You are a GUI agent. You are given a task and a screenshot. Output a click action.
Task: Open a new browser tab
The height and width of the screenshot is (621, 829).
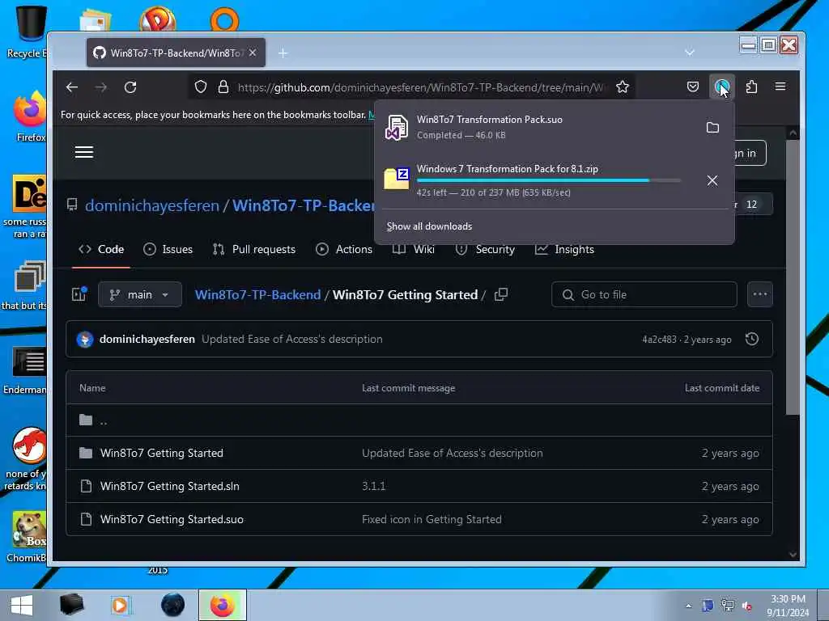283,53
